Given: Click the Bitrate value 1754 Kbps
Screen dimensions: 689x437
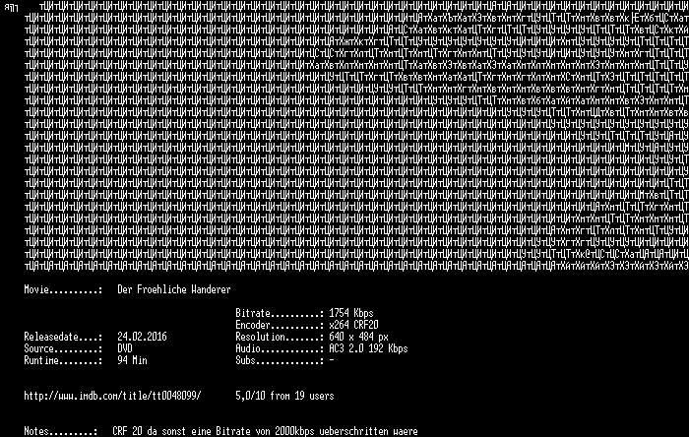Looking at the screenshot, I should click(351, 313).
